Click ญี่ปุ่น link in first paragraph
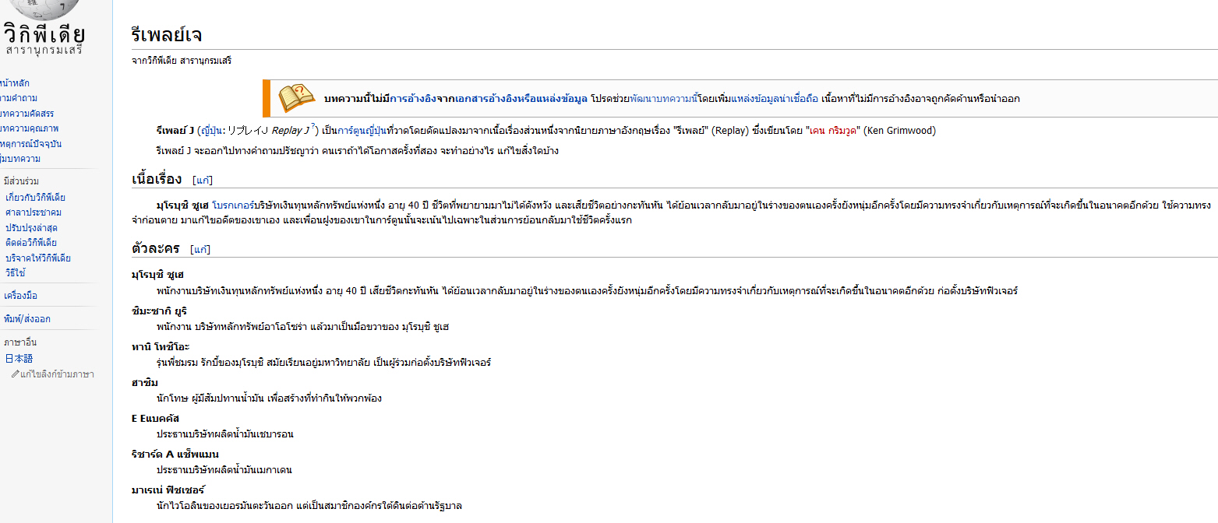The width and height of the screenshot is (1218, 523). coord(212,131)
